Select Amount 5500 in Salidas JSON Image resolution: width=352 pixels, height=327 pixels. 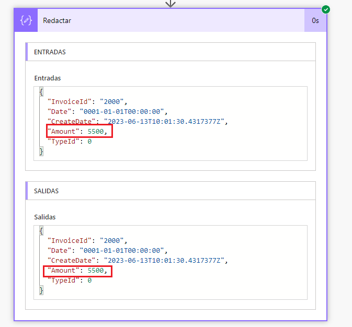[77, 270]
